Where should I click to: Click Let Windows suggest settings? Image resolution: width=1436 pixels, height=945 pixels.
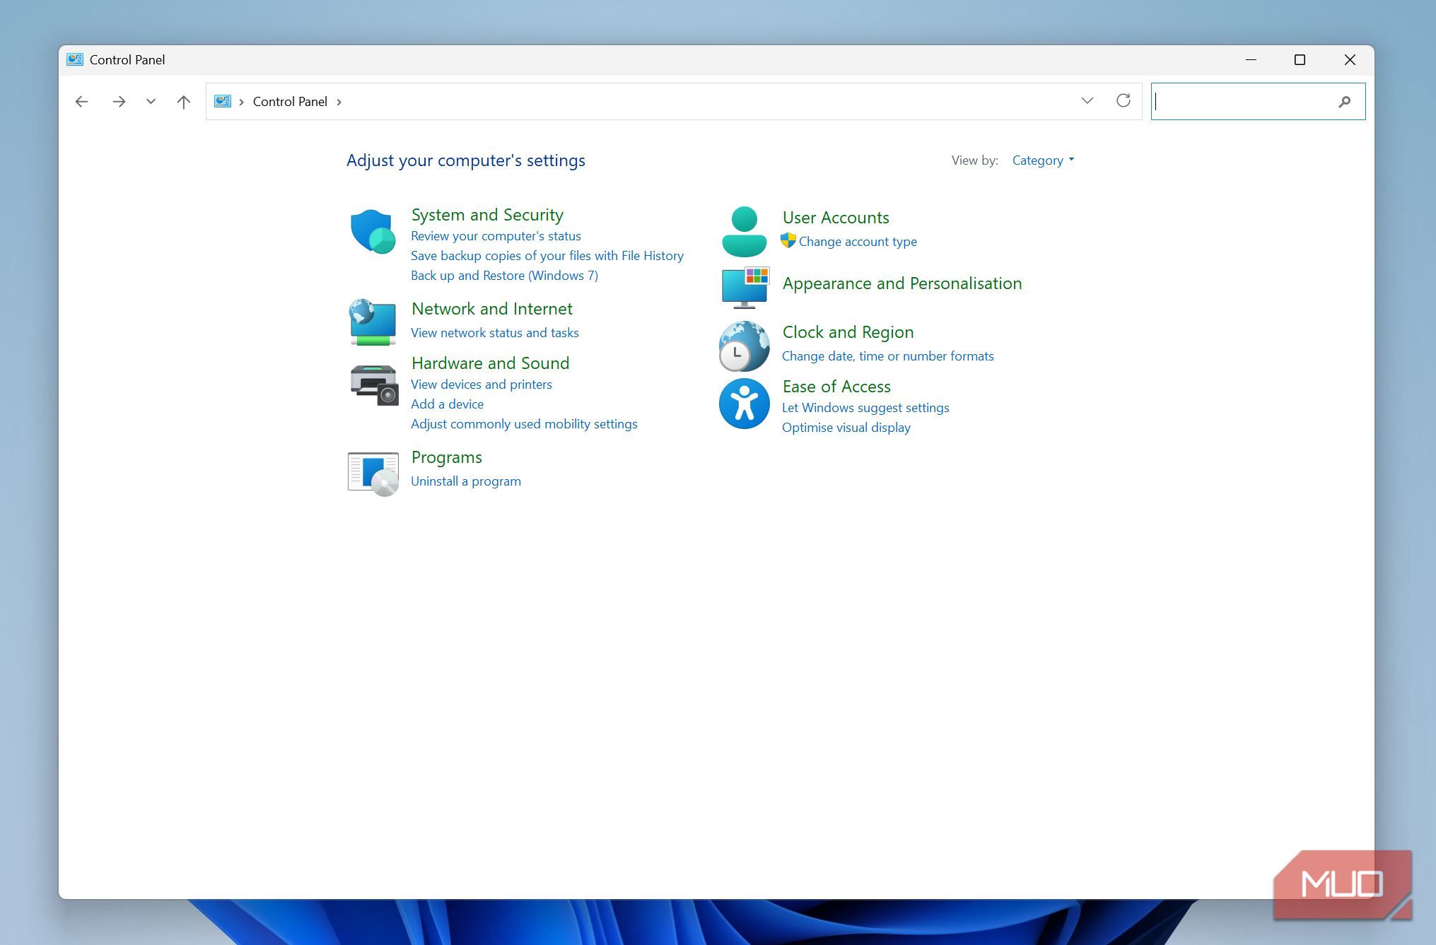point(865,408)
